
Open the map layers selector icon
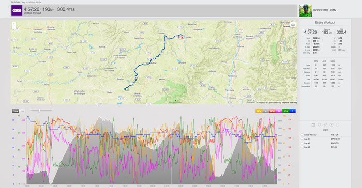pos(293,25)
